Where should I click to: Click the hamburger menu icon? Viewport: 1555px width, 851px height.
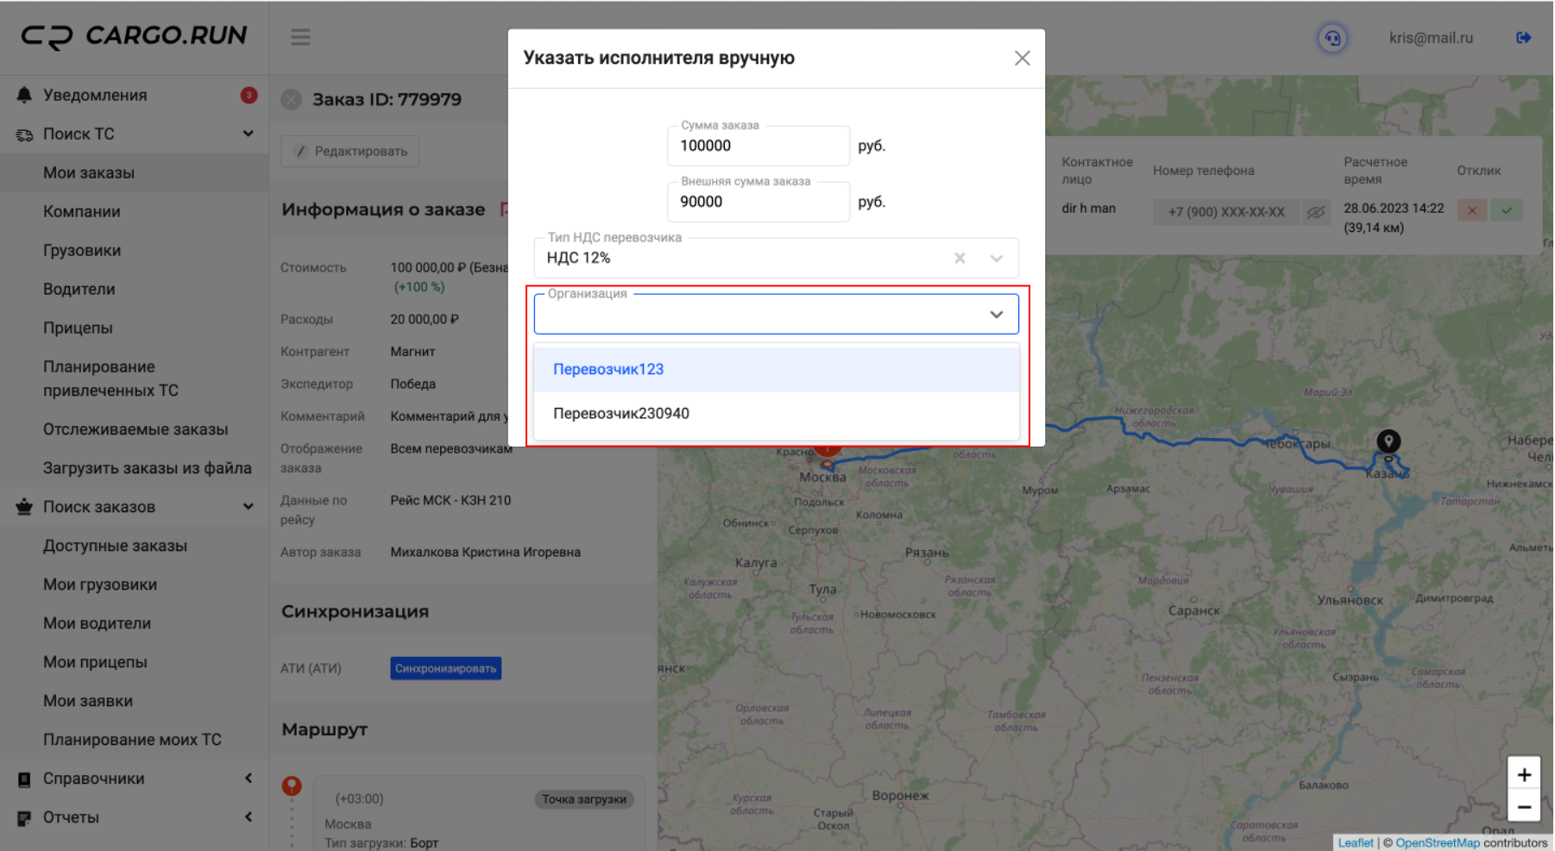tap(300, 37)
